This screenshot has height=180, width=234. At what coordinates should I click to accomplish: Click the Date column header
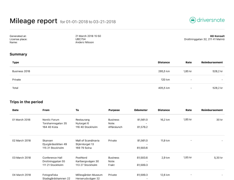pyautogui.click(x=15, y=110)
